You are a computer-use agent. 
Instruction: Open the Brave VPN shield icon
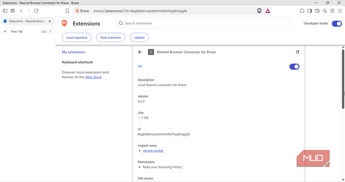(332, 11)
